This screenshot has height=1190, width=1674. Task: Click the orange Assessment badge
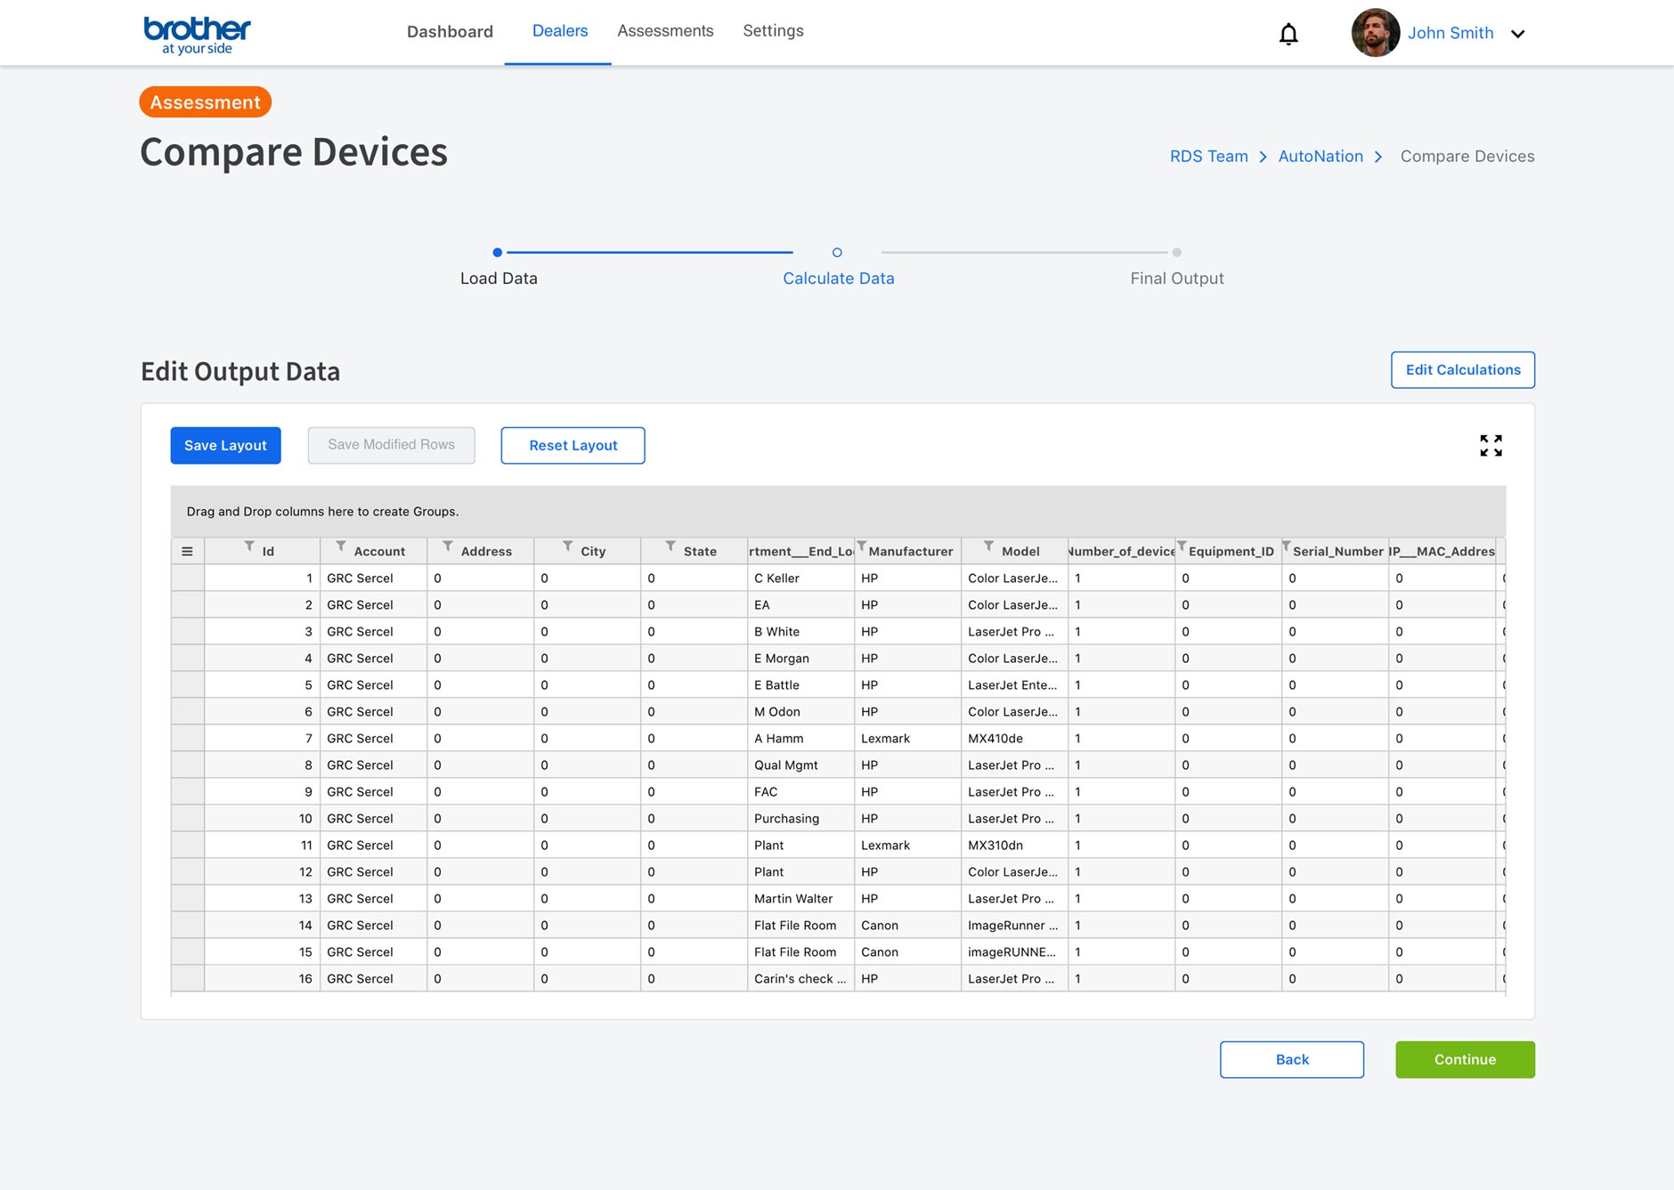(x=206, y=102)
